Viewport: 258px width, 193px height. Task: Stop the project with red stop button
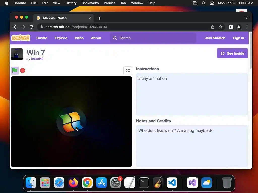[x=23, y=71]
